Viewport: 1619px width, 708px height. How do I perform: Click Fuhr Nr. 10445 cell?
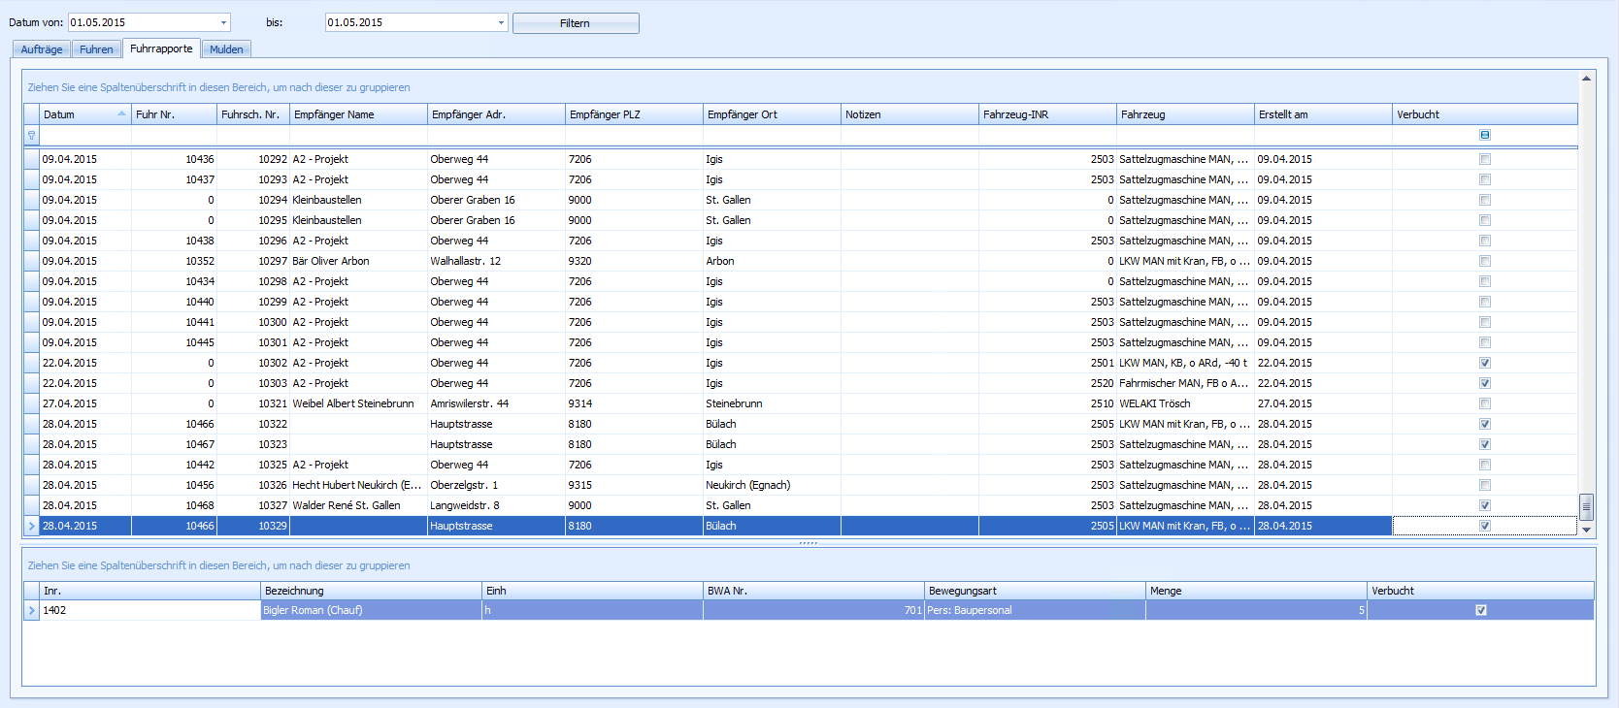click(x=174, y=342)
